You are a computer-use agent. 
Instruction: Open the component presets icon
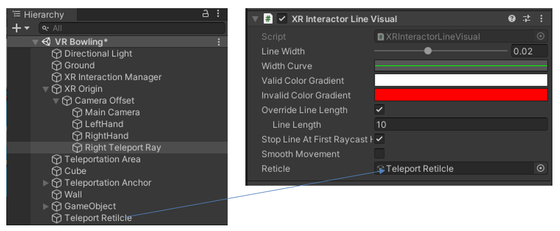527,18
